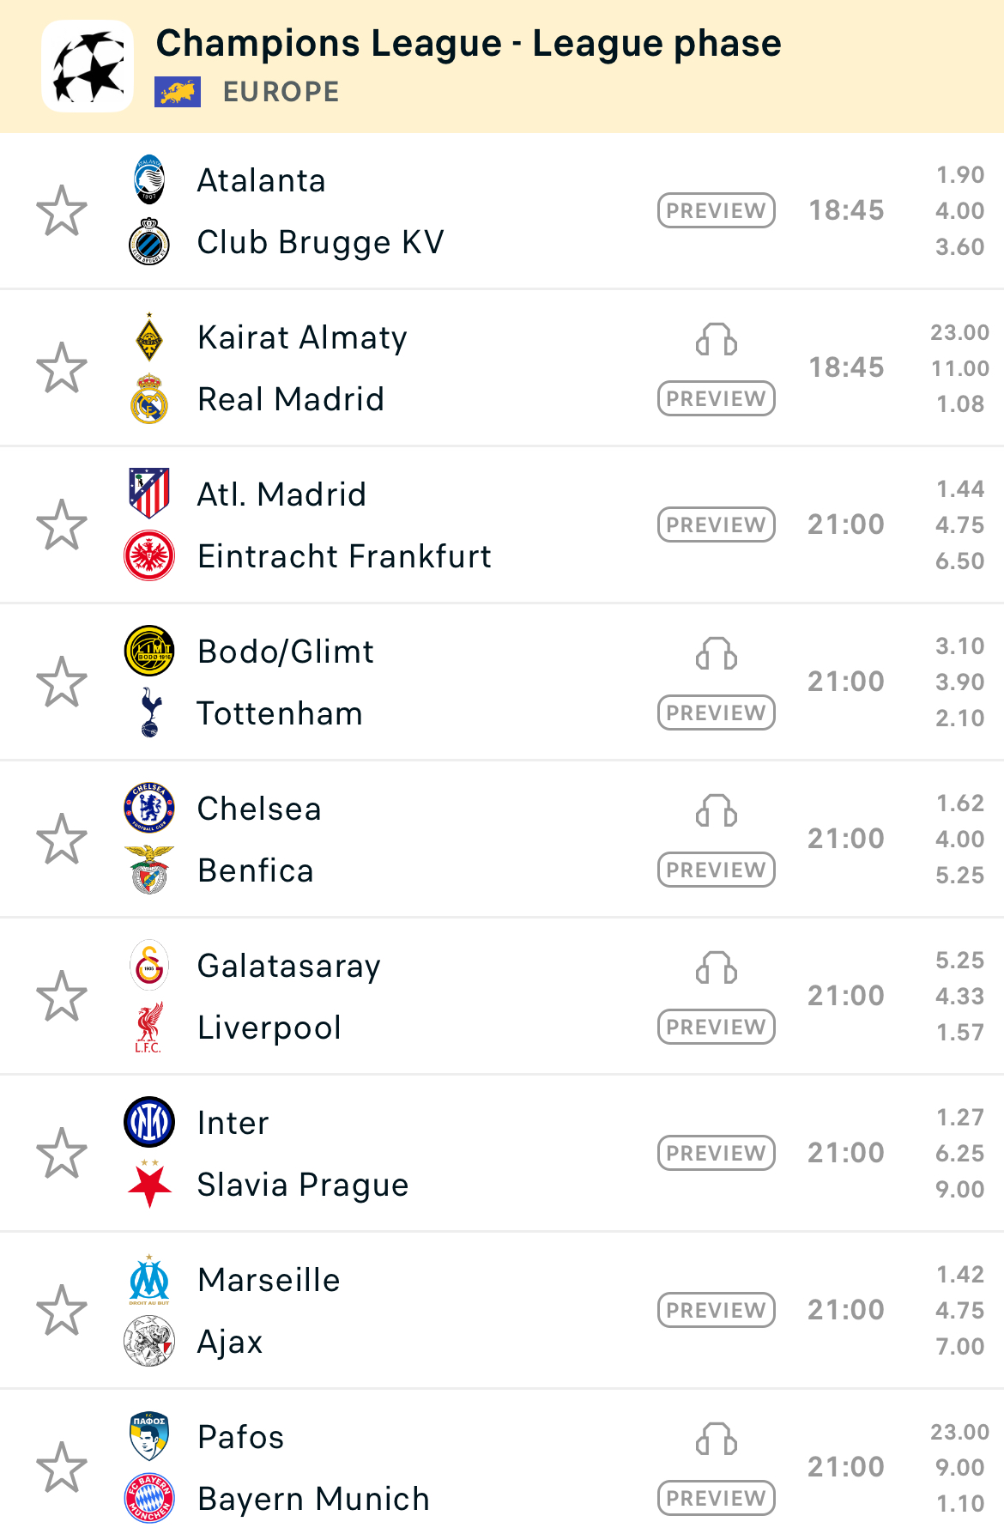Viewport: 1004px width, 1540px height.
Task: Tap the Europe flag icon
Action: point(178,92)
